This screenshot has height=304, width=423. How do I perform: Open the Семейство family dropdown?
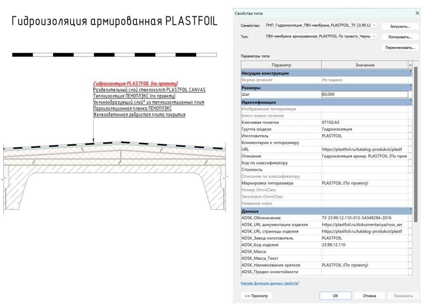pos(374,26)
